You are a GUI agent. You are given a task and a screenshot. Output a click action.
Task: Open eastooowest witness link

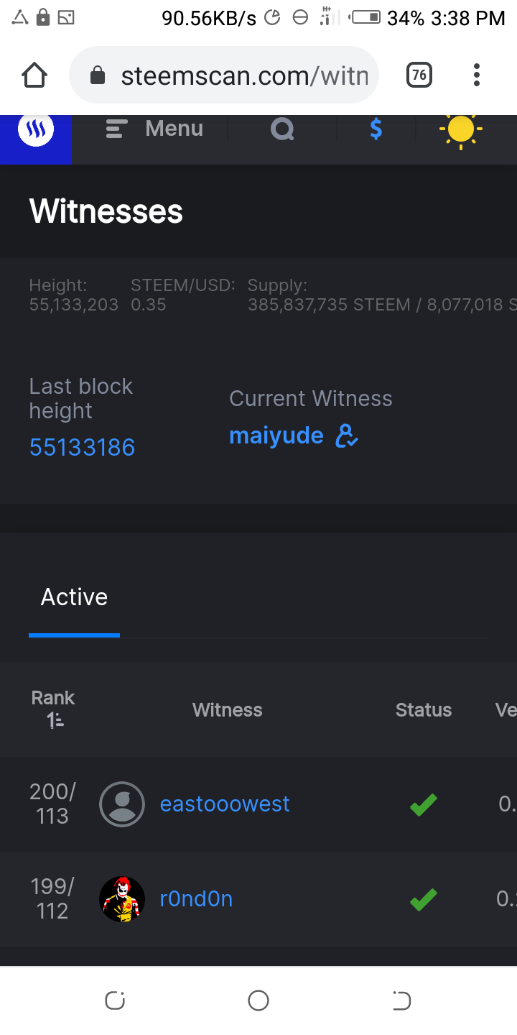click(225, 804)
